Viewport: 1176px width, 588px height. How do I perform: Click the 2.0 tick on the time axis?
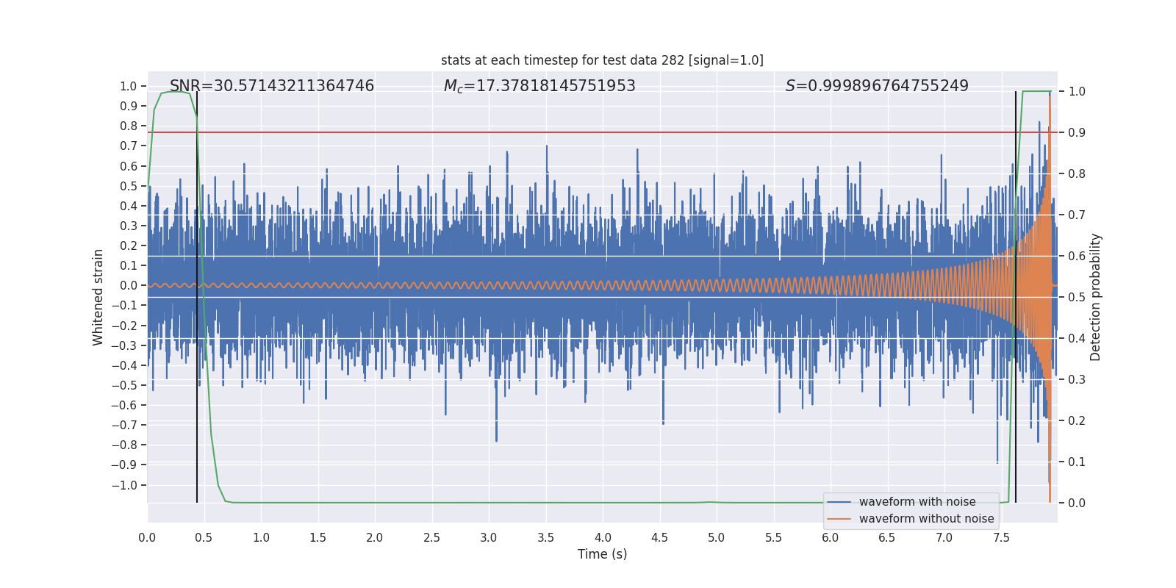pos(375,537)
